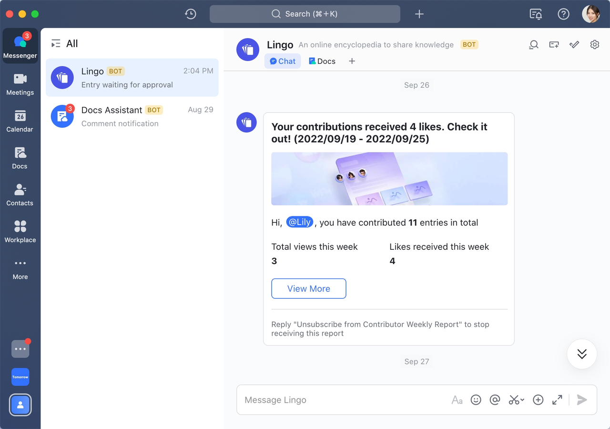Image resolution: width=610 pixels, height=429 pixels.
Task: Open Lingo chat settings via gear icon
Action: [x=594, y=44]
